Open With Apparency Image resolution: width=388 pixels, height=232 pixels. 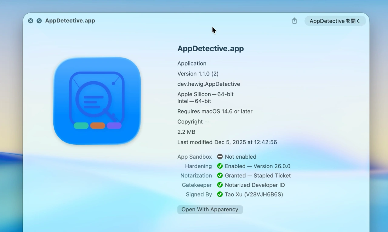[210, 210]
